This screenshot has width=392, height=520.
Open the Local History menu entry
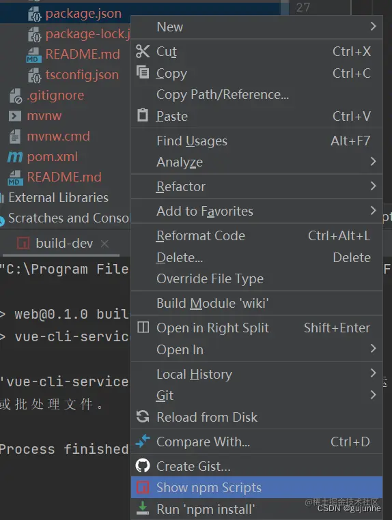(257, 374)
